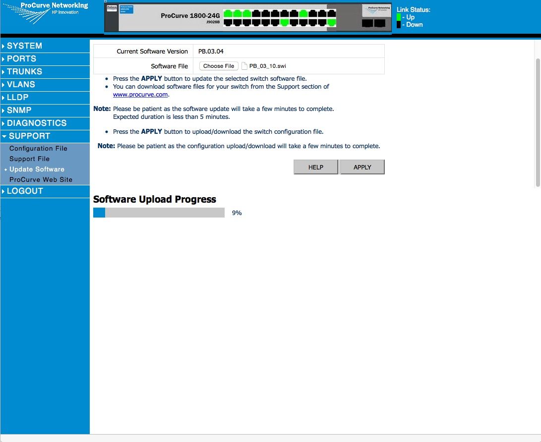
Task: Click the selected file icon beside PB_03_10.swi
Action: coord(244,66)
